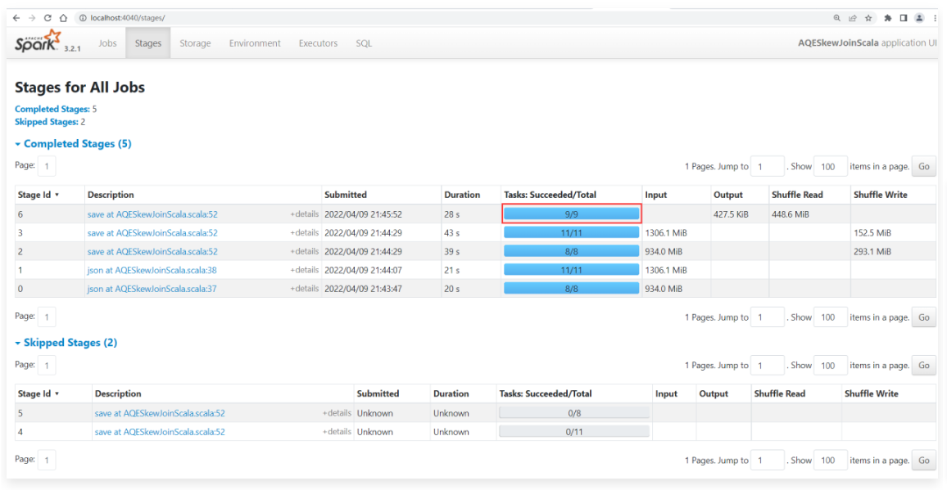Click Go button below completed stages table
Viewport: 947px width, 490px height.
[x=923, y=317]
